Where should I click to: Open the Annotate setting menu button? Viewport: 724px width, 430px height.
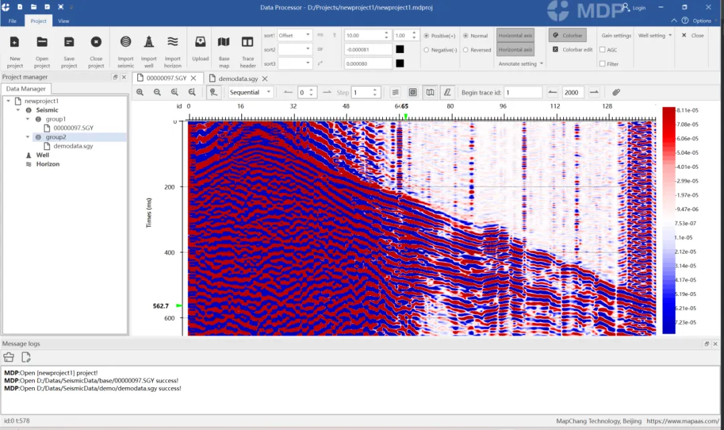(x=520, y=64)
